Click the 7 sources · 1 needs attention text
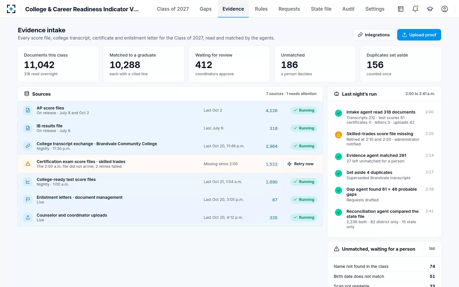Viewport: 459px width, 287px height. [x=291, y=94]
